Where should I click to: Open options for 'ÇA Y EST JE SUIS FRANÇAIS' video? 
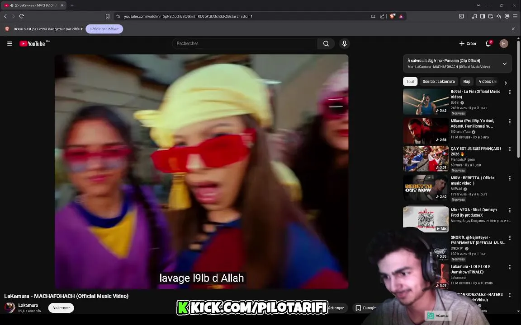[510, 149]
